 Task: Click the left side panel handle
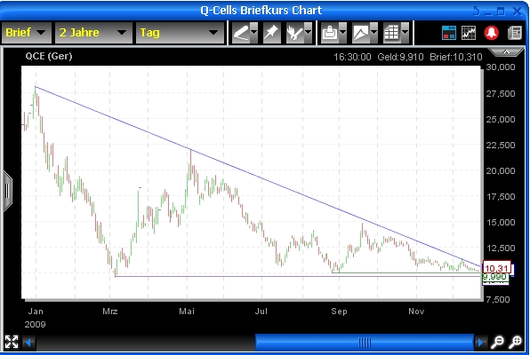coord(7,192)
